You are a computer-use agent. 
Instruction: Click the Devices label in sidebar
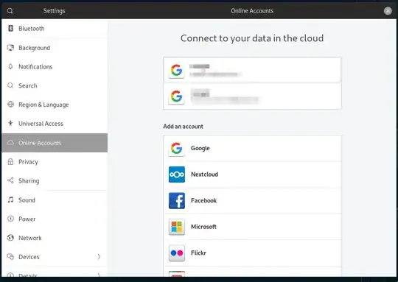tap(29, 257)
